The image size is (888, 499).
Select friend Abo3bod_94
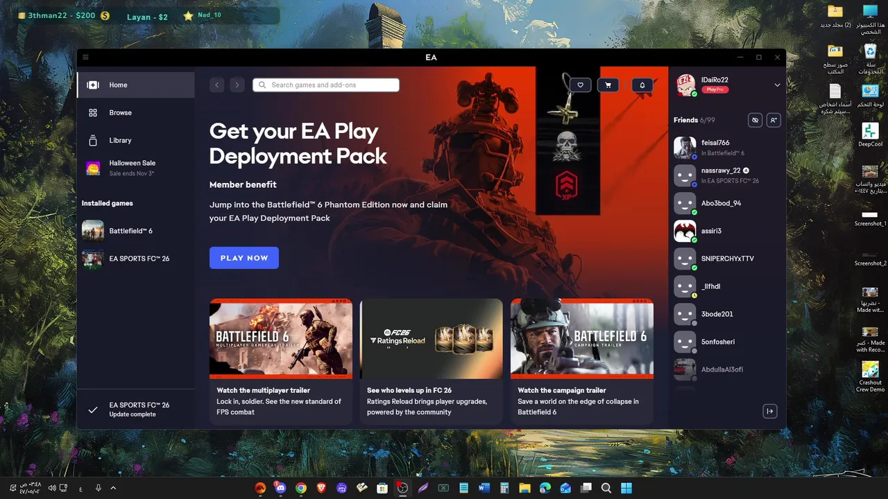tap(727, 203)
